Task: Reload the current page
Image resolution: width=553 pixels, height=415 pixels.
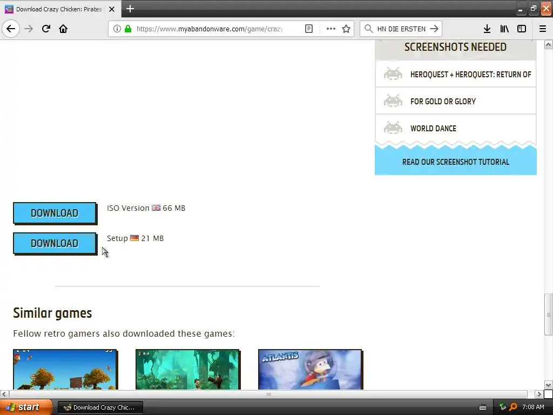Action: click(46, 29)
